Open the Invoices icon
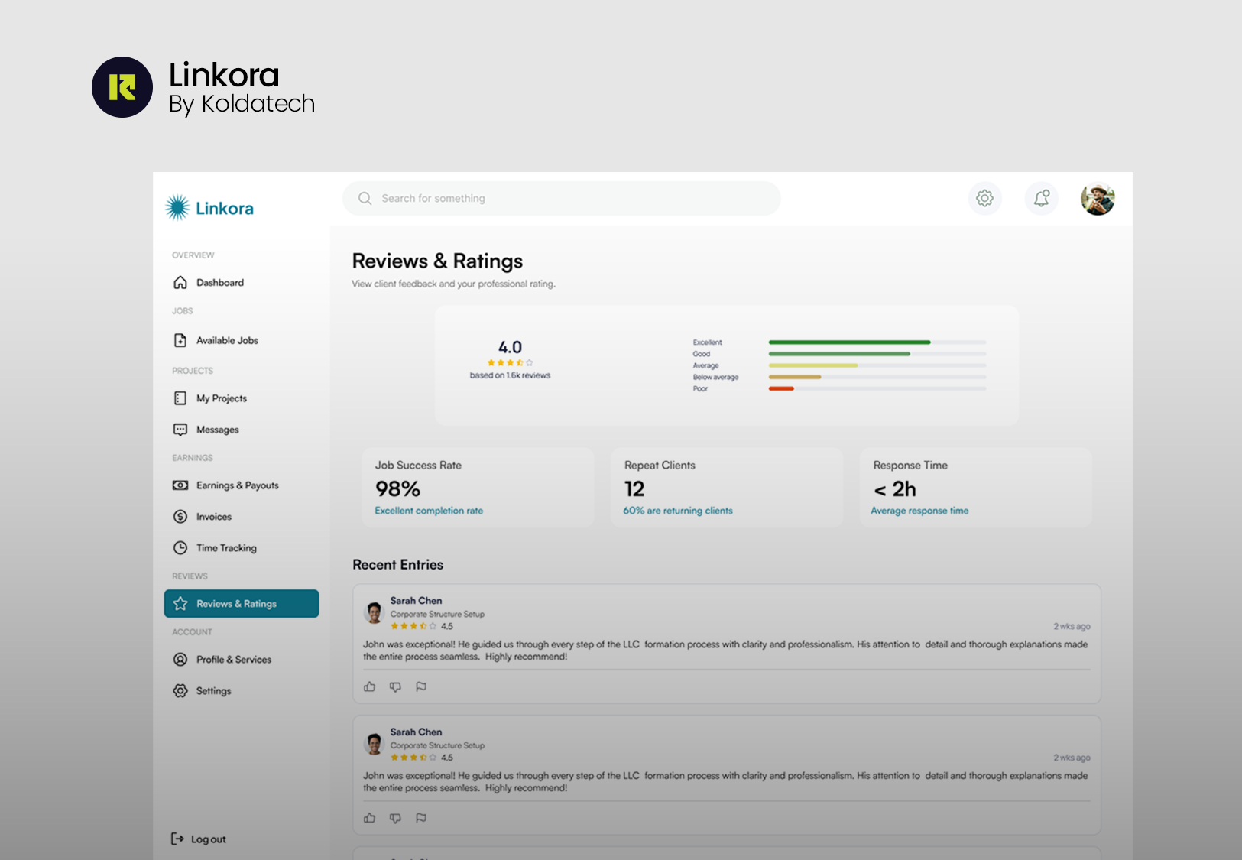This screenshot has width=1242, height=860. click(x=180, y=516)
